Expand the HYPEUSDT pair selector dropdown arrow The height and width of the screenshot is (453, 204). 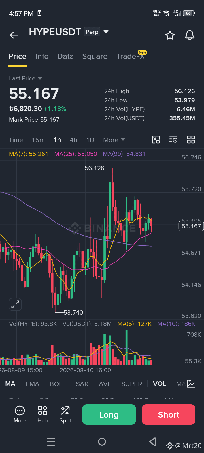coord(106,32)
